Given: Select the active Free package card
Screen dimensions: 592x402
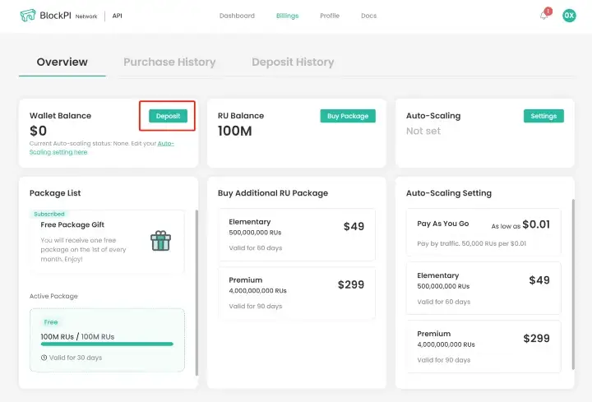Looking at the screenshot, I should (107, 340).
